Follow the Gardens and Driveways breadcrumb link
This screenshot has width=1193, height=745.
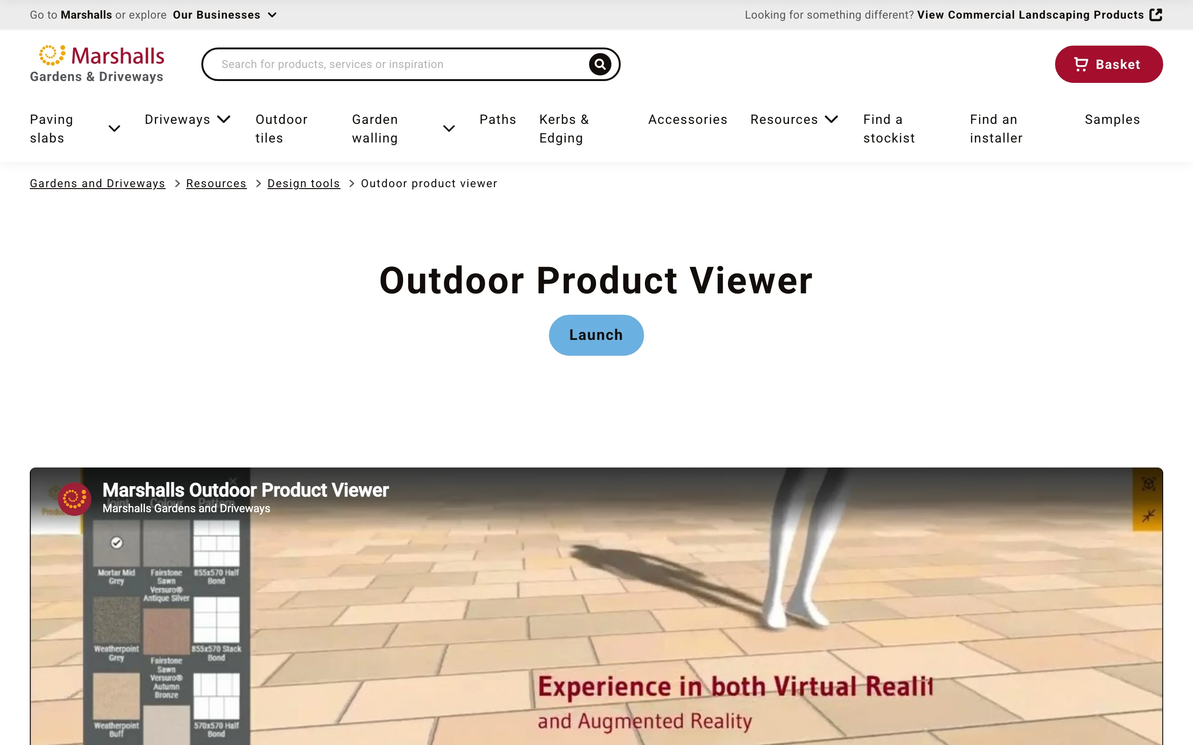[97, 183]
